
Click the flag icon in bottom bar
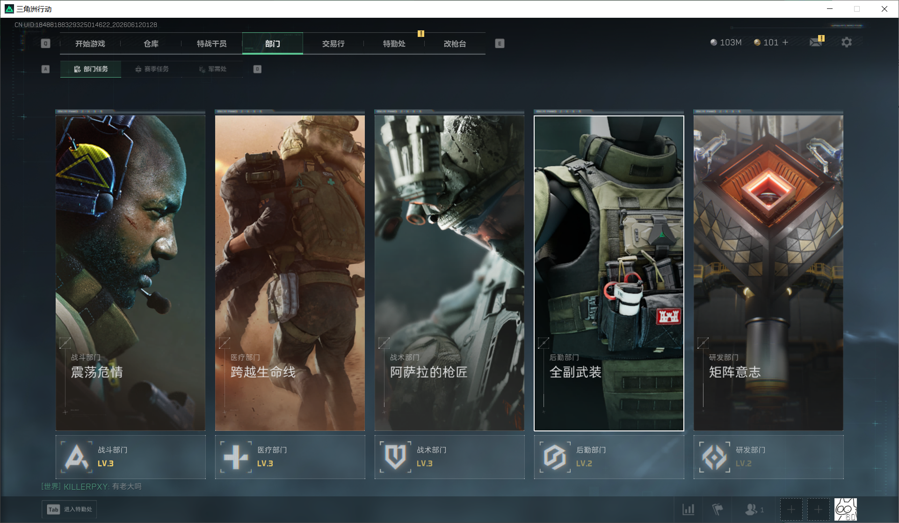pos(717,509)
